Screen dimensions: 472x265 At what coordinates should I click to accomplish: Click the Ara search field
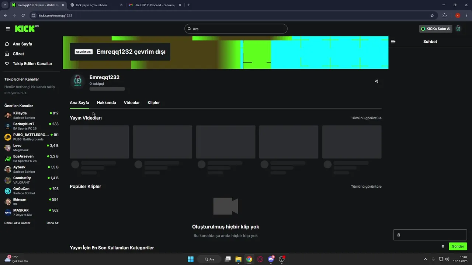point(236,29)
